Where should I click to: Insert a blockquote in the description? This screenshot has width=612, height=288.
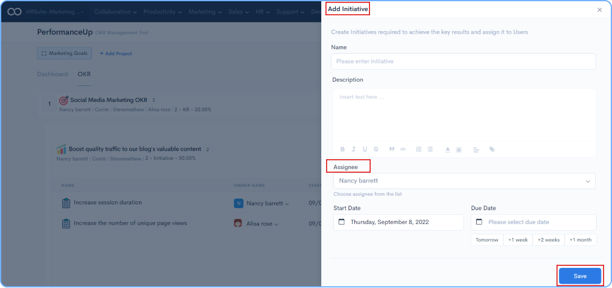(391, 149)
